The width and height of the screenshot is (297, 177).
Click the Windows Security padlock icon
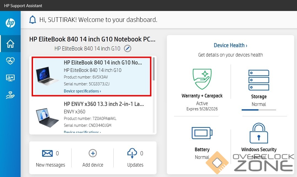click(259, 133)
